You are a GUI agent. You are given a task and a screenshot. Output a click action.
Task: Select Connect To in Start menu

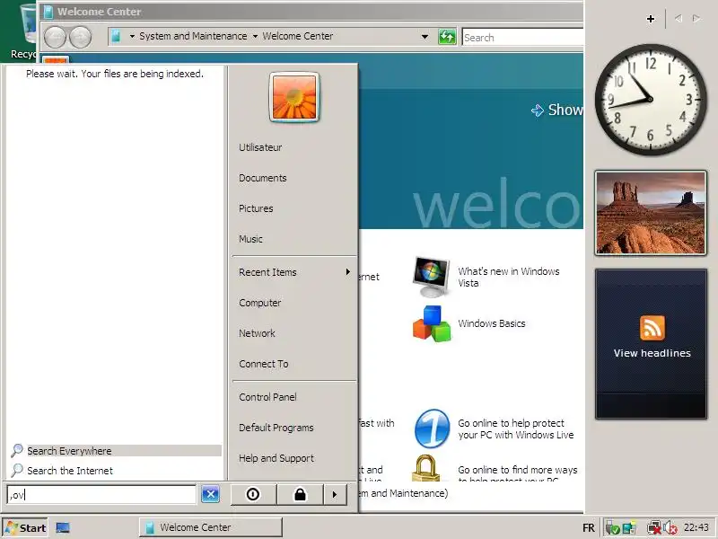pos(263,364)
